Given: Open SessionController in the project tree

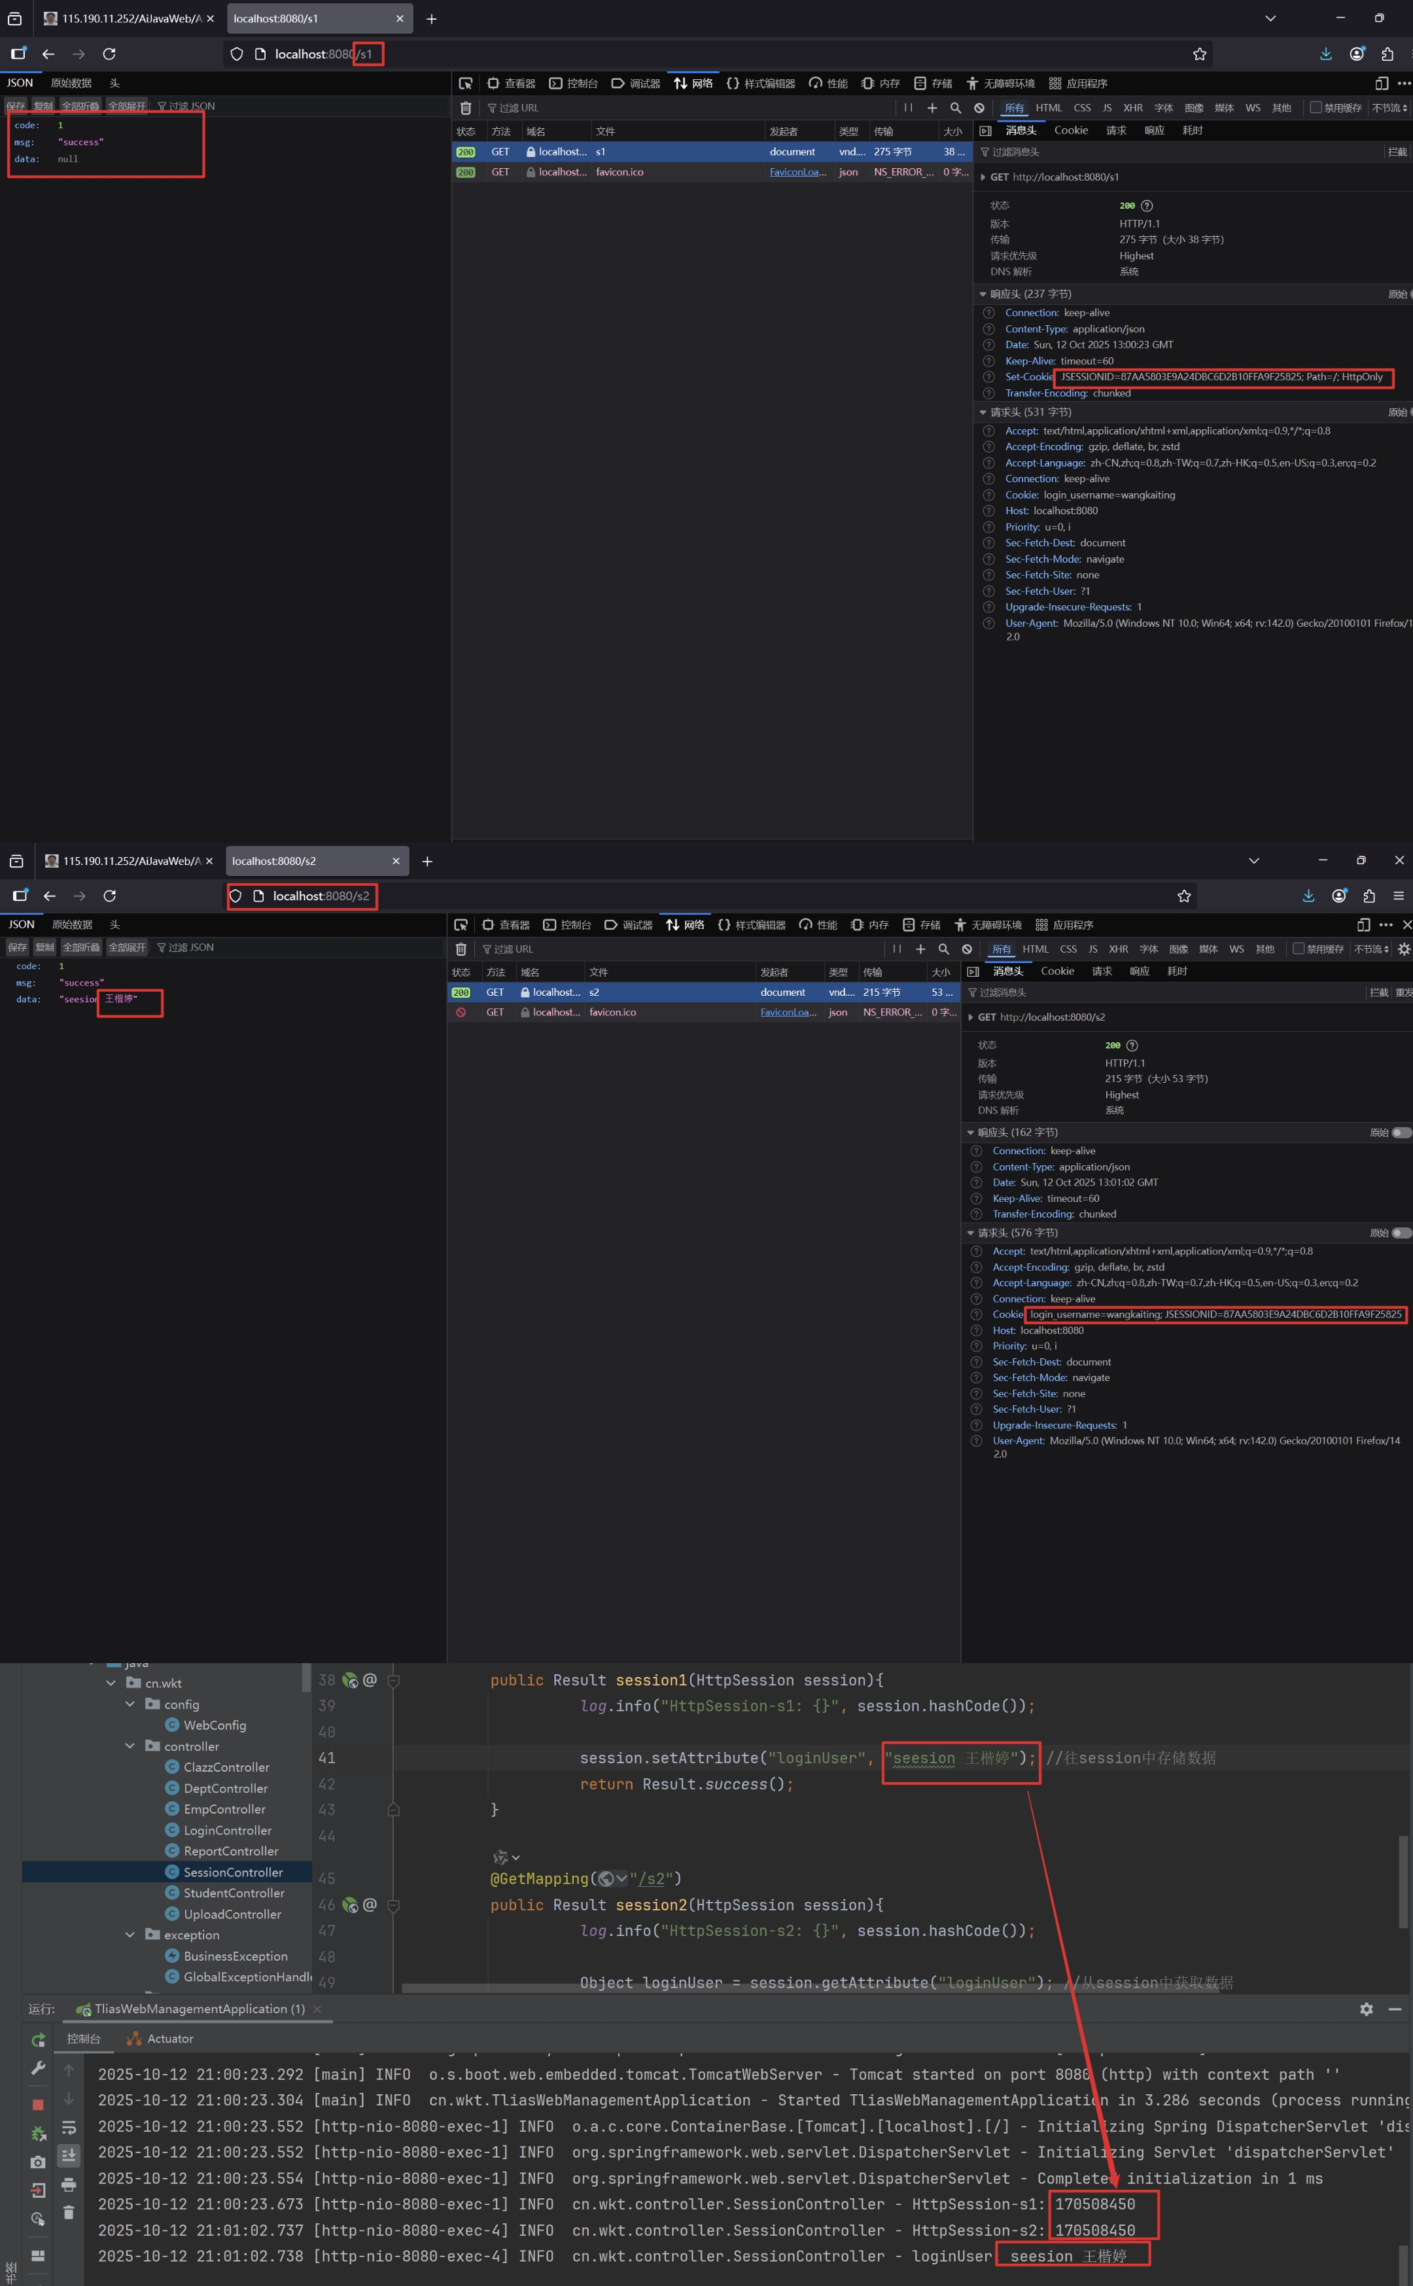Looking at the screenshot, I should click(x=233, y=1872).
